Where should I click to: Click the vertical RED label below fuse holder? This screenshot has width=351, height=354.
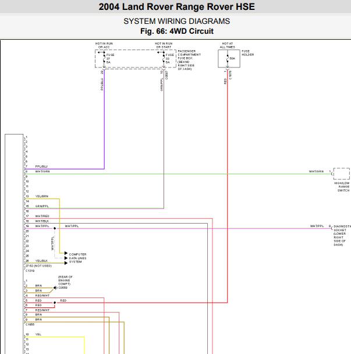pos(225,82)
